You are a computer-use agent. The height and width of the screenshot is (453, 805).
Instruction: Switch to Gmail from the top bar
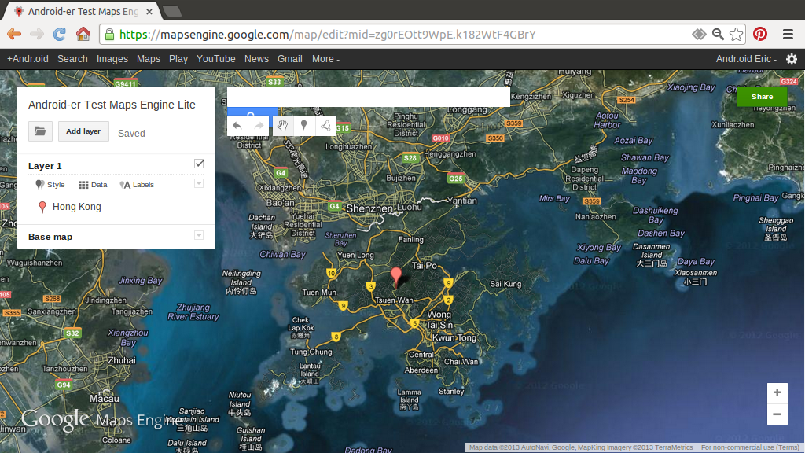(289, 58)
